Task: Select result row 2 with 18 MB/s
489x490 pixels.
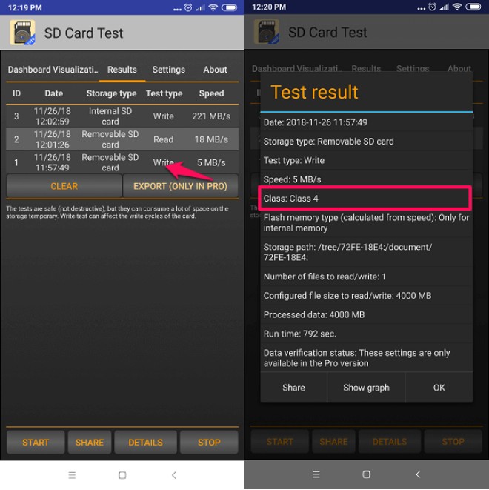Action: tap(122, 139)
